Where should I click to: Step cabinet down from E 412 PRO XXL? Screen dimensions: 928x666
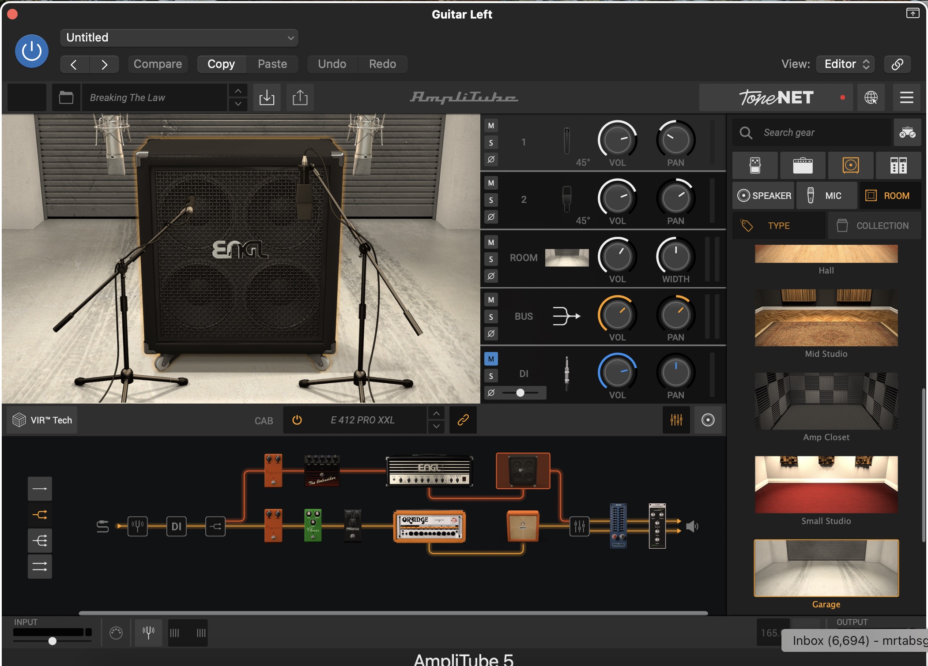tap(436, 427)
